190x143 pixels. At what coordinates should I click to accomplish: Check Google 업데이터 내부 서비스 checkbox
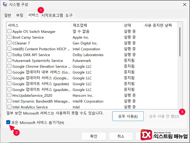click(x=9, y=72)
